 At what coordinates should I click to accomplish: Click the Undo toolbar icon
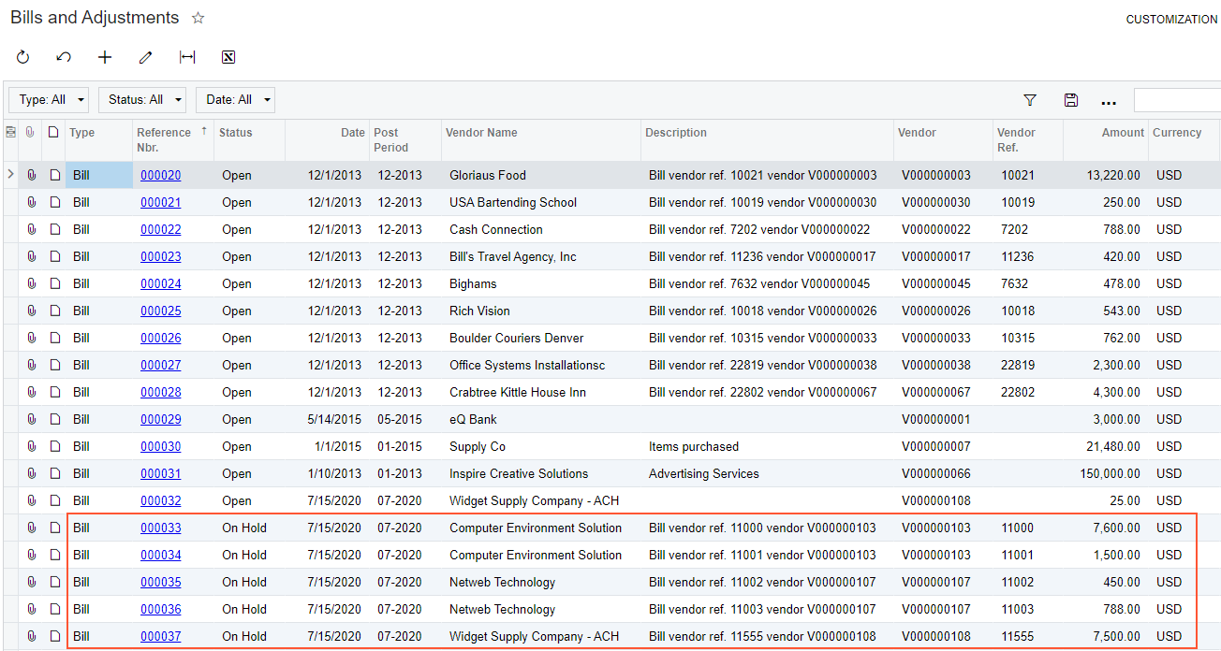coord(64,57)
